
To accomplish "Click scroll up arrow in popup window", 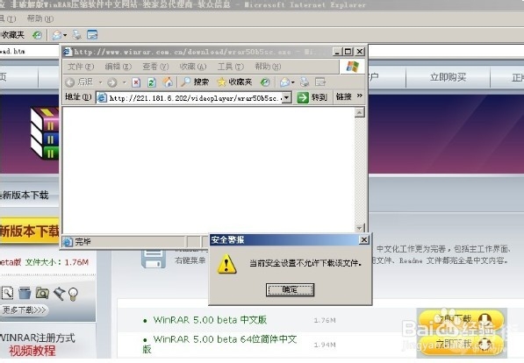I will pyautogui.click(x=359, y=112).
